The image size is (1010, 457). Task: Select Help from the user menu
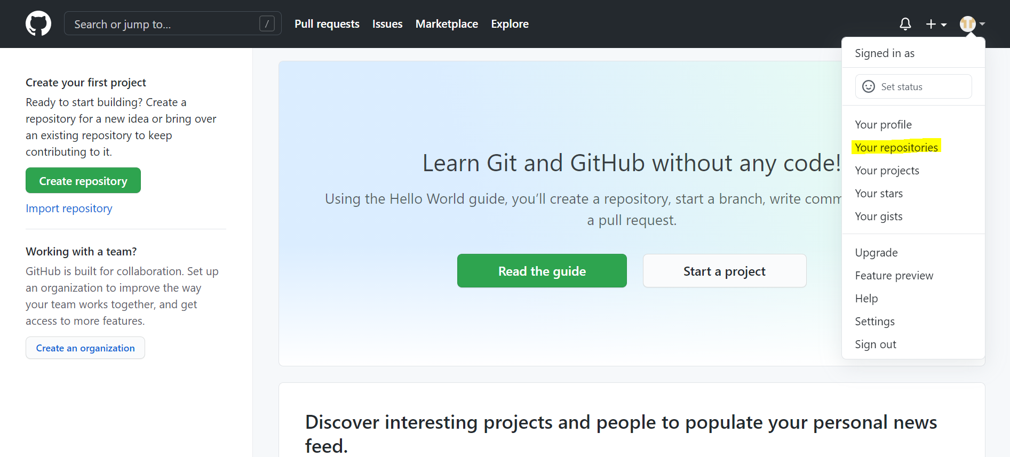coord(866,299)
